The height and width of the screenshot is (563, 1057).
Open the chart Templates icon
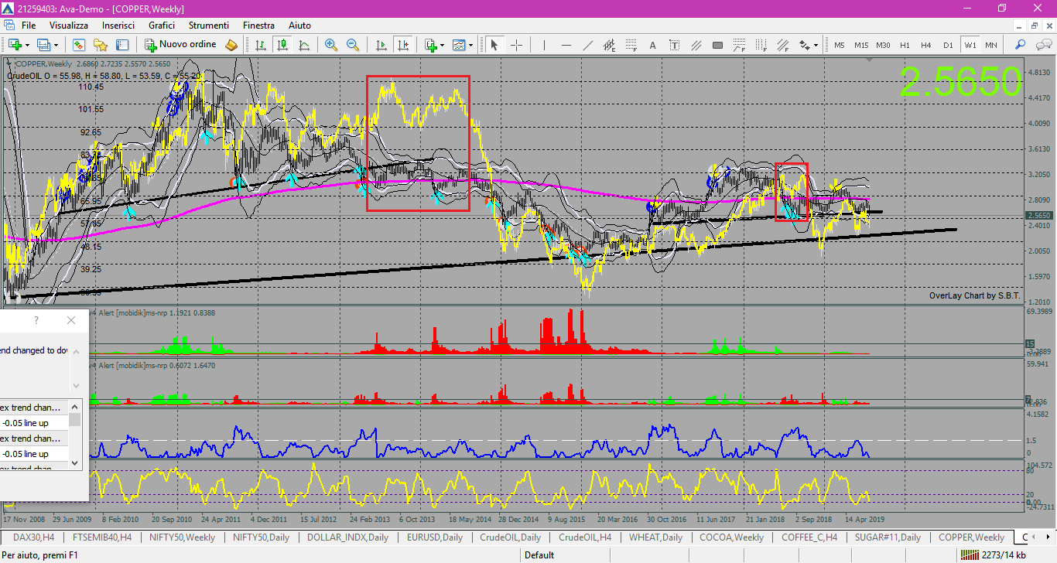[x=459, y=45]
